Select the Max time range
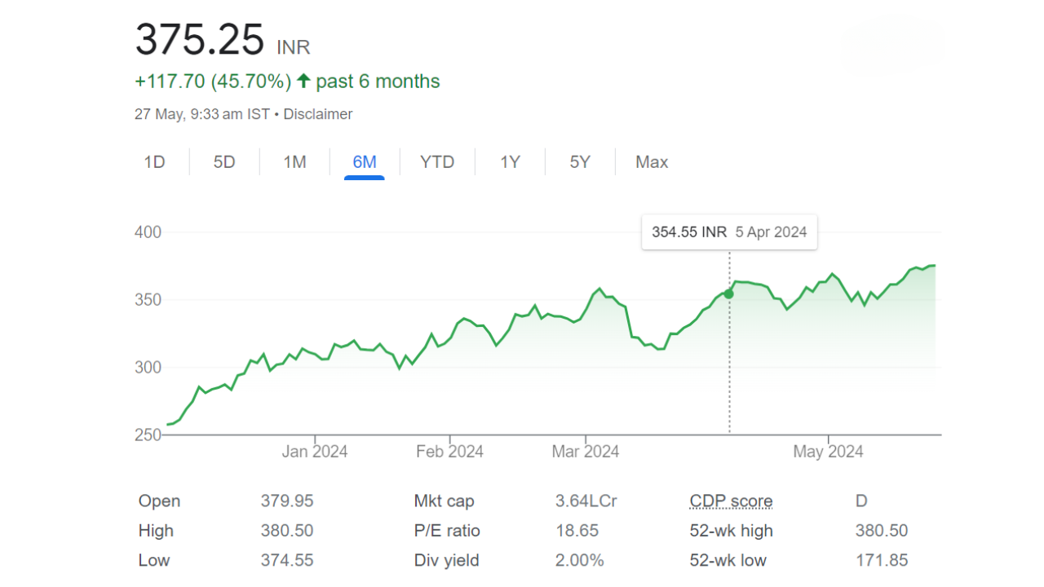1044x587 pixels. click(x=651, y=161)
